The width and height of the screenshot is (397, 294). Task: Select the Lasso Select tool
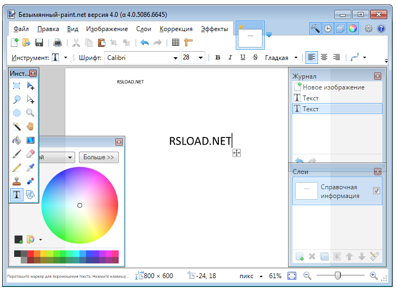click(17, 99)
